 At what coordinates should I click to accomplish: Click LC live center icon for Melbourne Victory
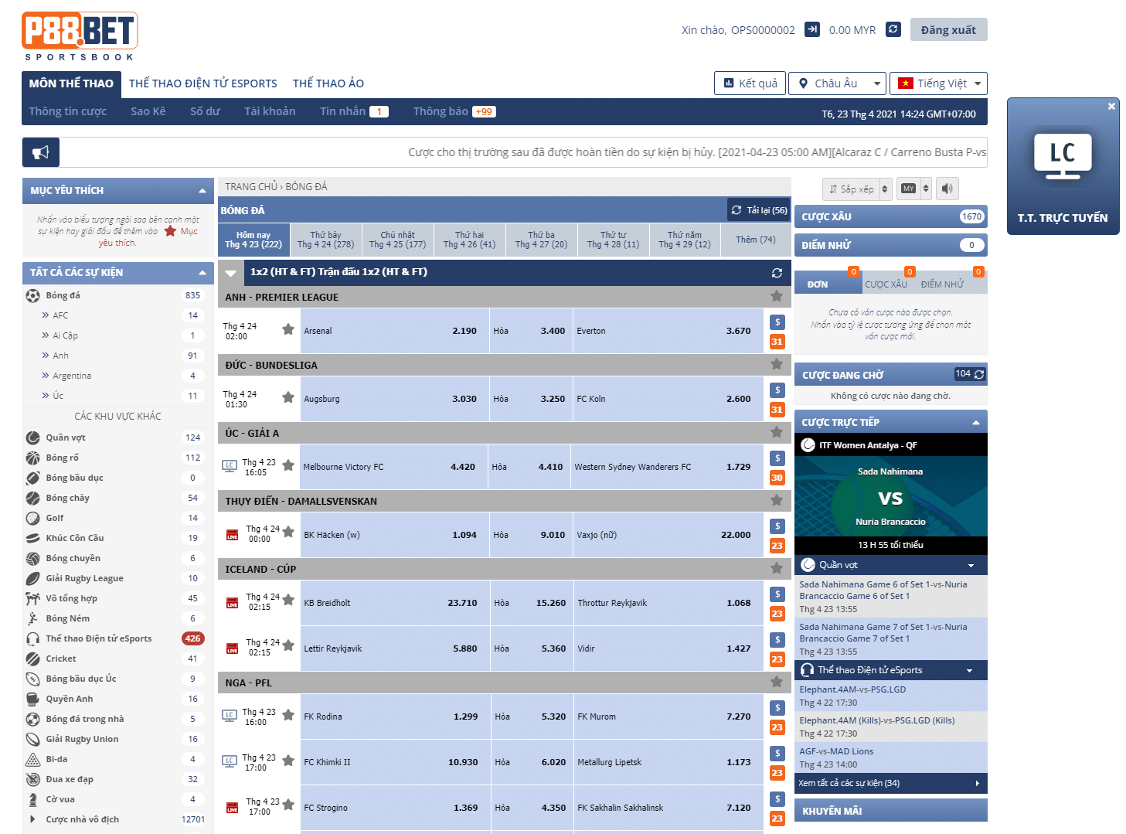click(230, 466)
